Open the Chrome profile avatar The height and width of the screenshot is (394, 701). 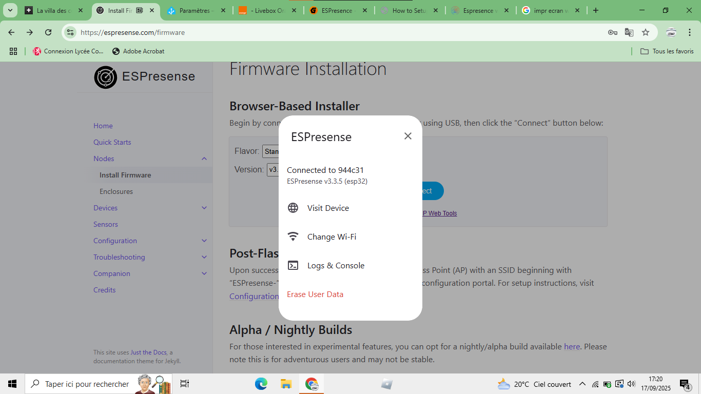(x=671, y=32)
